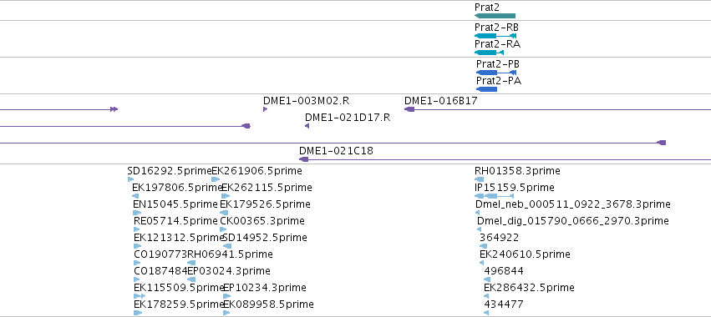
Task: Select the EK089958.5prime EST label
Action: [x=268, y=304]
